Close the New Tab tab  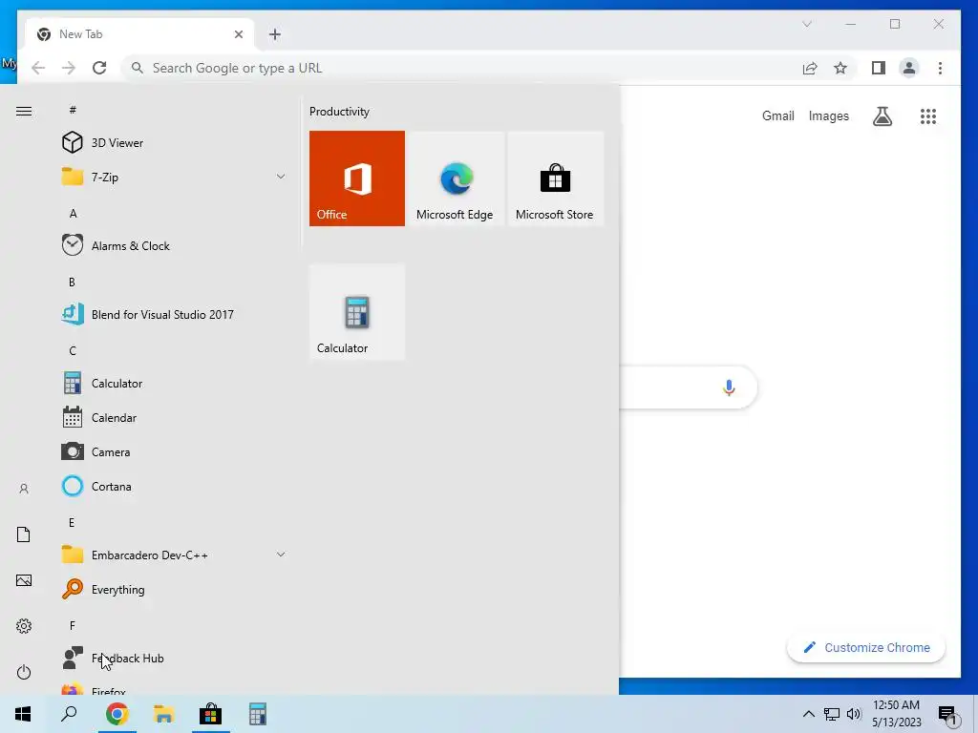point(238,34)
